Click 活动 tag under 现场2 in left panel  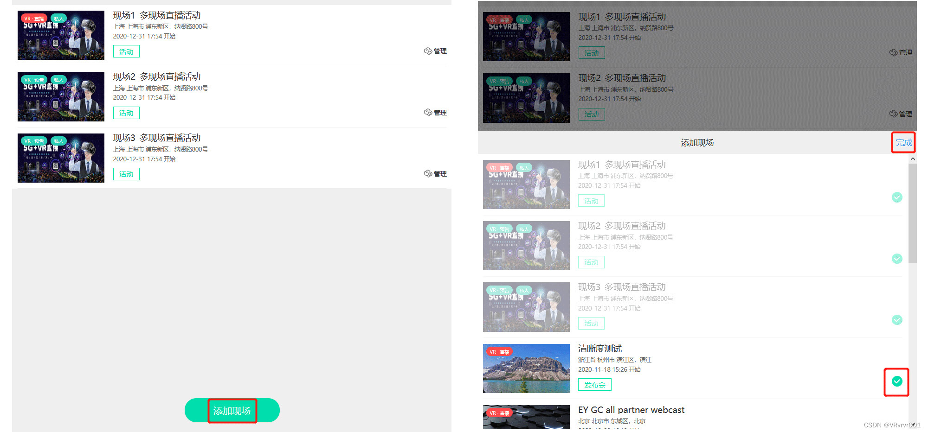[x=126, y=113]
